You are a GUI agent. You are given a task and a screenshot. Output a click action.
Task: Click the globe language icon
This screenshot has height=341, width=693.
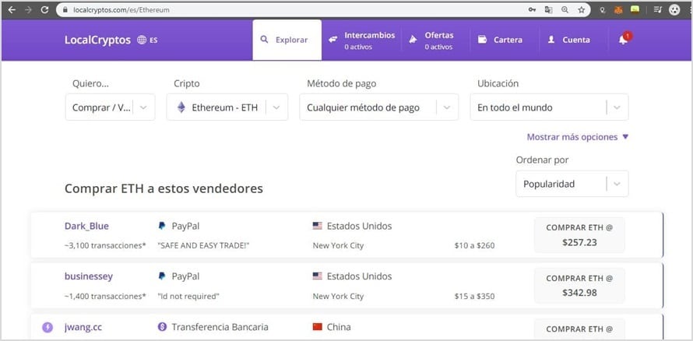coord(142,40)
